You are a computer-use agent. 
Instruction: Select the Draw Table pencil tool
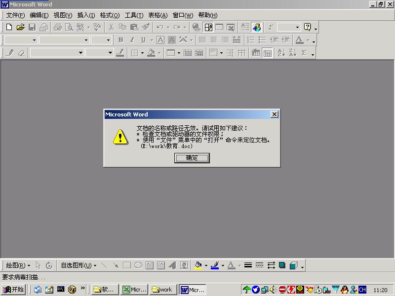point(10,53)
